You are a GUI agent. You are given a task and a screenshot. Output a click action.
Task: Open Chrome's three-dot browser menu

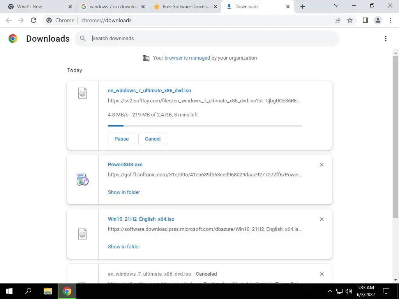390,20
